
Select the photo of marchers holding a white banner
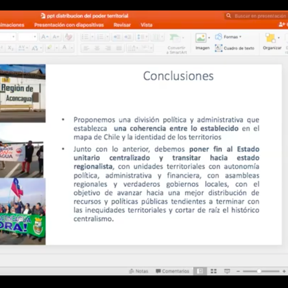(22, 150)
